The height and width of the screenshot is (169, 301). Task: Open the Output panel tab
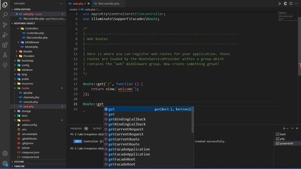coord(97,128)
